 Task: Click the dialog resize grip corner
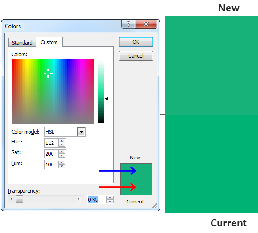click(x=155, y=206)
